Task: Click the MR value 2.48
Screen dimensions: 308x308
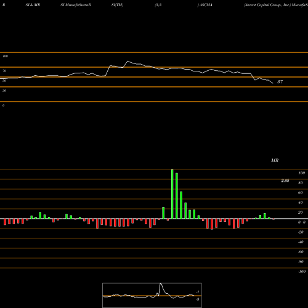Action: (285, 180)
